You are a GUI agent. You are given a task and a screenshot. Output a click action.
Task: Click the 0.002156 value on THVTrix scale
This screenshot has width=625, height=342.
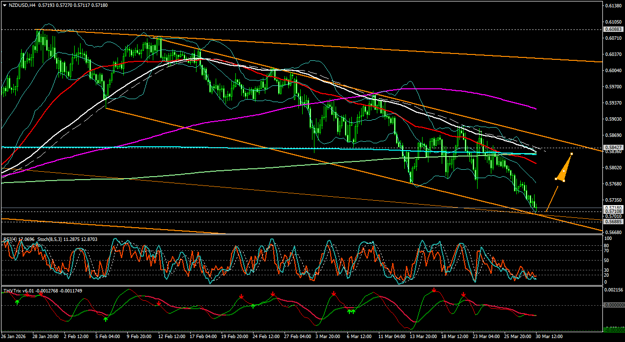coord(614,290)
